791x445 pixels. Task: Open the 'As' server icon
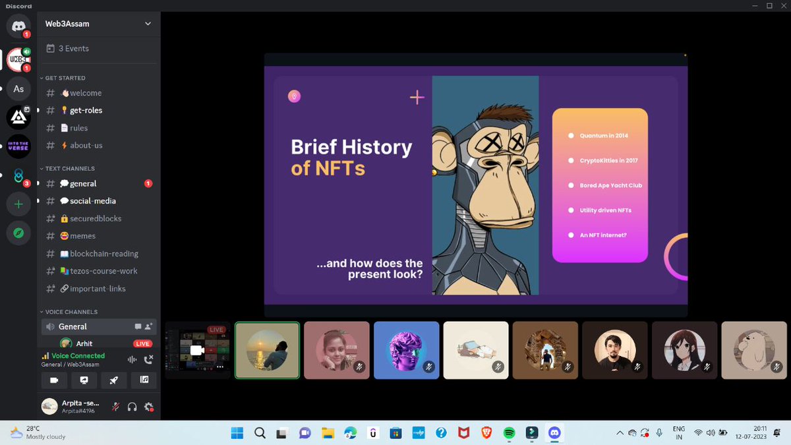18,88
